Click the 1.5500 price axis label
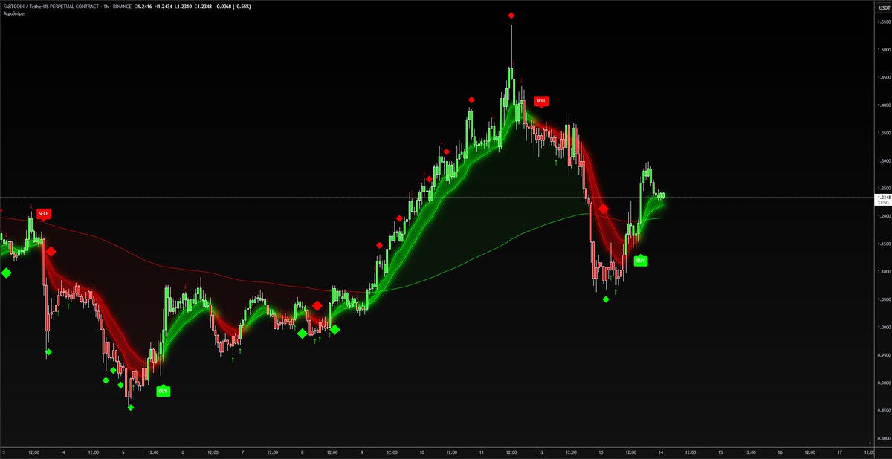 (x=883, y=22)
